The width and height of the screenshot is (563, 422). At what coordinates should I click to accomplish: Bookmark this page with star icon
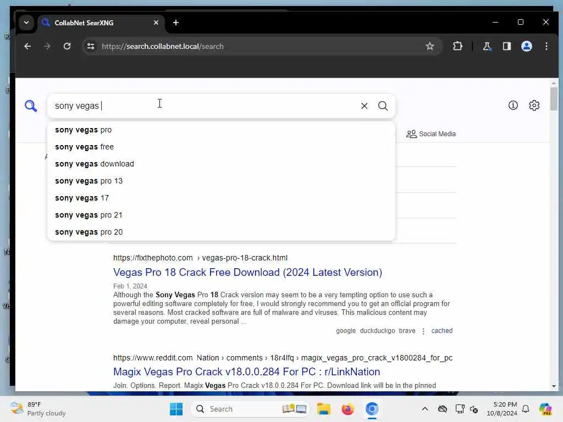click(430, 46)
